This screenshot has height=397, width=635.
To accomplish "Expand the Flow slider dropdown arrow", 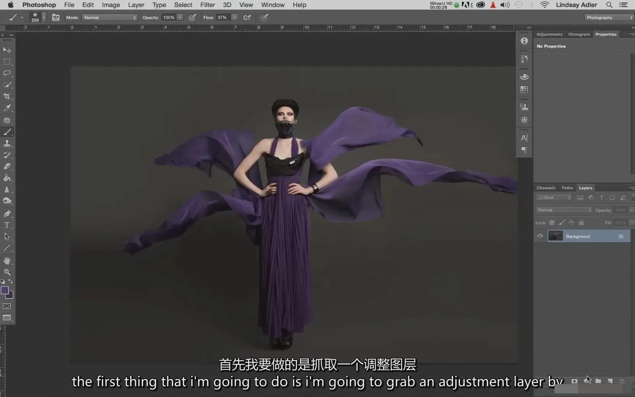I will click(x=234, y=18).
